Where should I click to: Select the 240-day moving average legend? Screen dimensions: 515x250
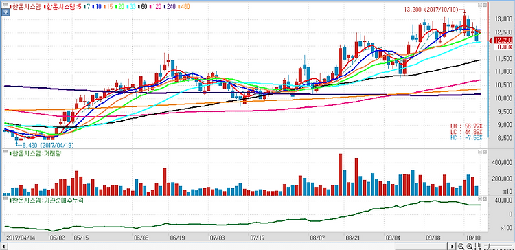[x=170, y=6]
